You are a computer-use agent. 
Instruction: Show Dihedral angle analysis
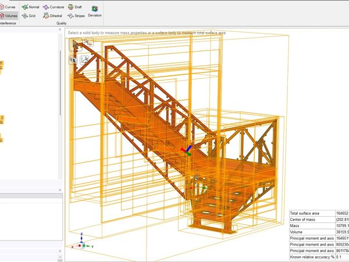pyautogui.click(x=52, y=16)
